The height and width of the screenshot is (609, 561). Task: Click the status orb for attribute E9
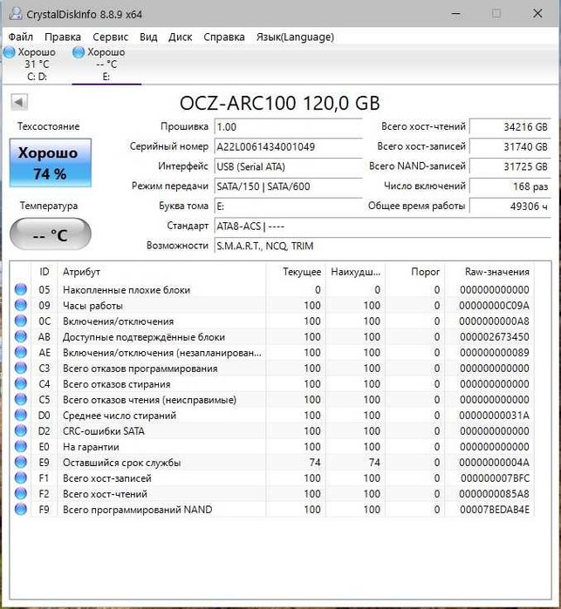click(x=21, y=462)
